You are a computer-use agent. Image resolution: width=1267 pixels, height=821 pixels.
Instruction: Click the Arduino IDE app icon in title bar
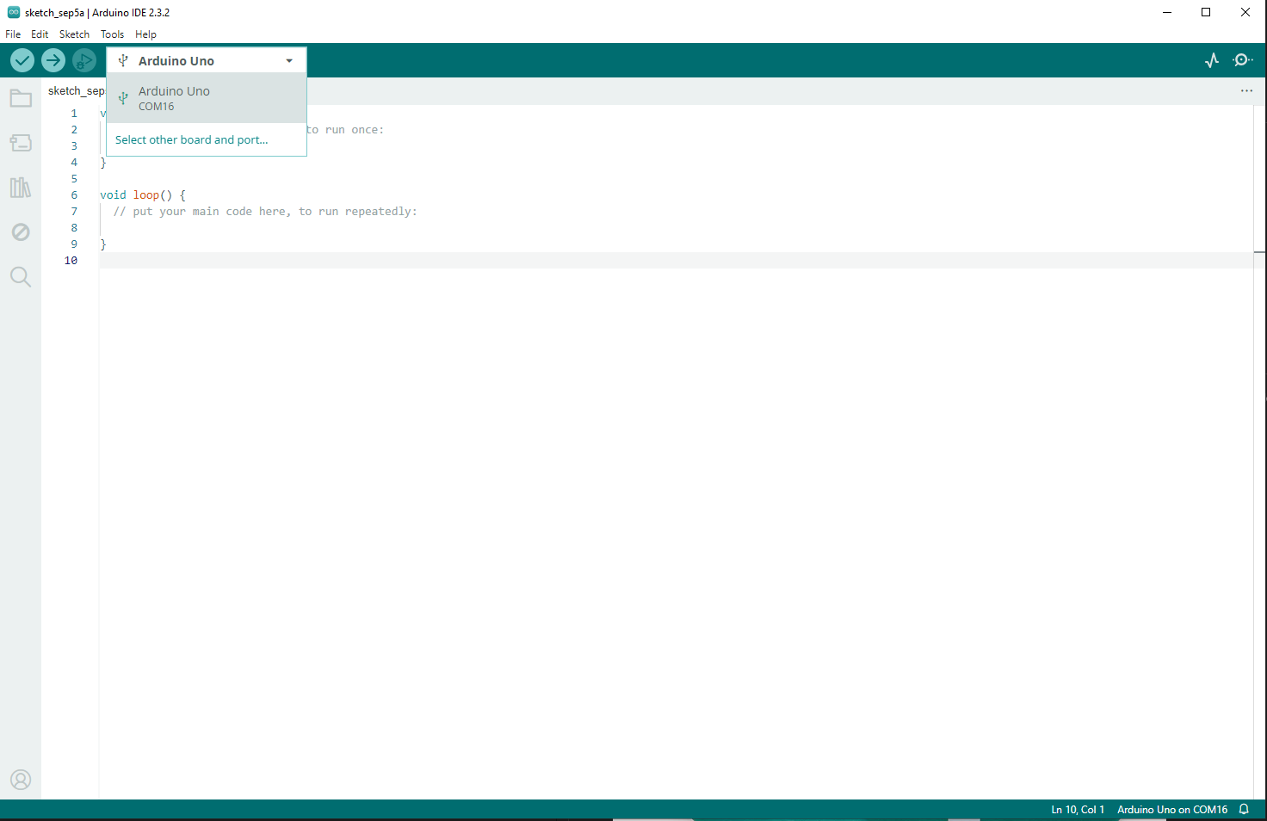pyautogui.click(x=14, y=12)
